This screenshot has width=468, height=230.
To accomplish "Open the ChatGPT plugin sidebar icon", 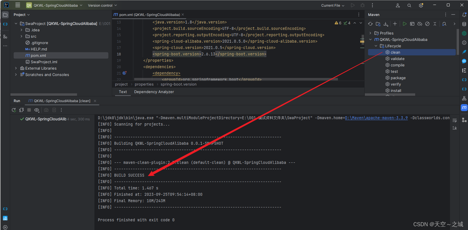I will click(464, 33).
